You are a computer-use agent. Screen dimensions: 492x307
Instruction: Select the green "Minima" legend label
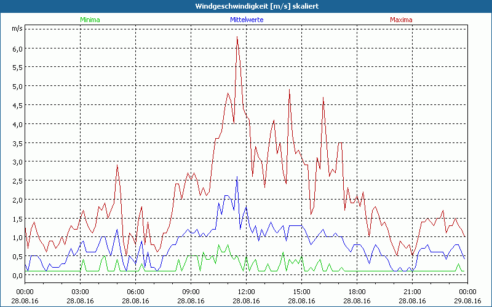90,20
